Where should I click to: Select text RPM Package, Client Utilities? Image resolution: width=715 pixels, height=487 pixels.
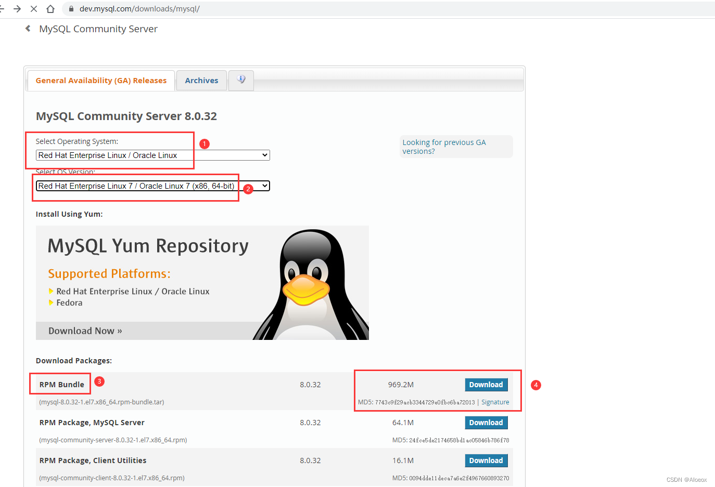click(93, 460)
